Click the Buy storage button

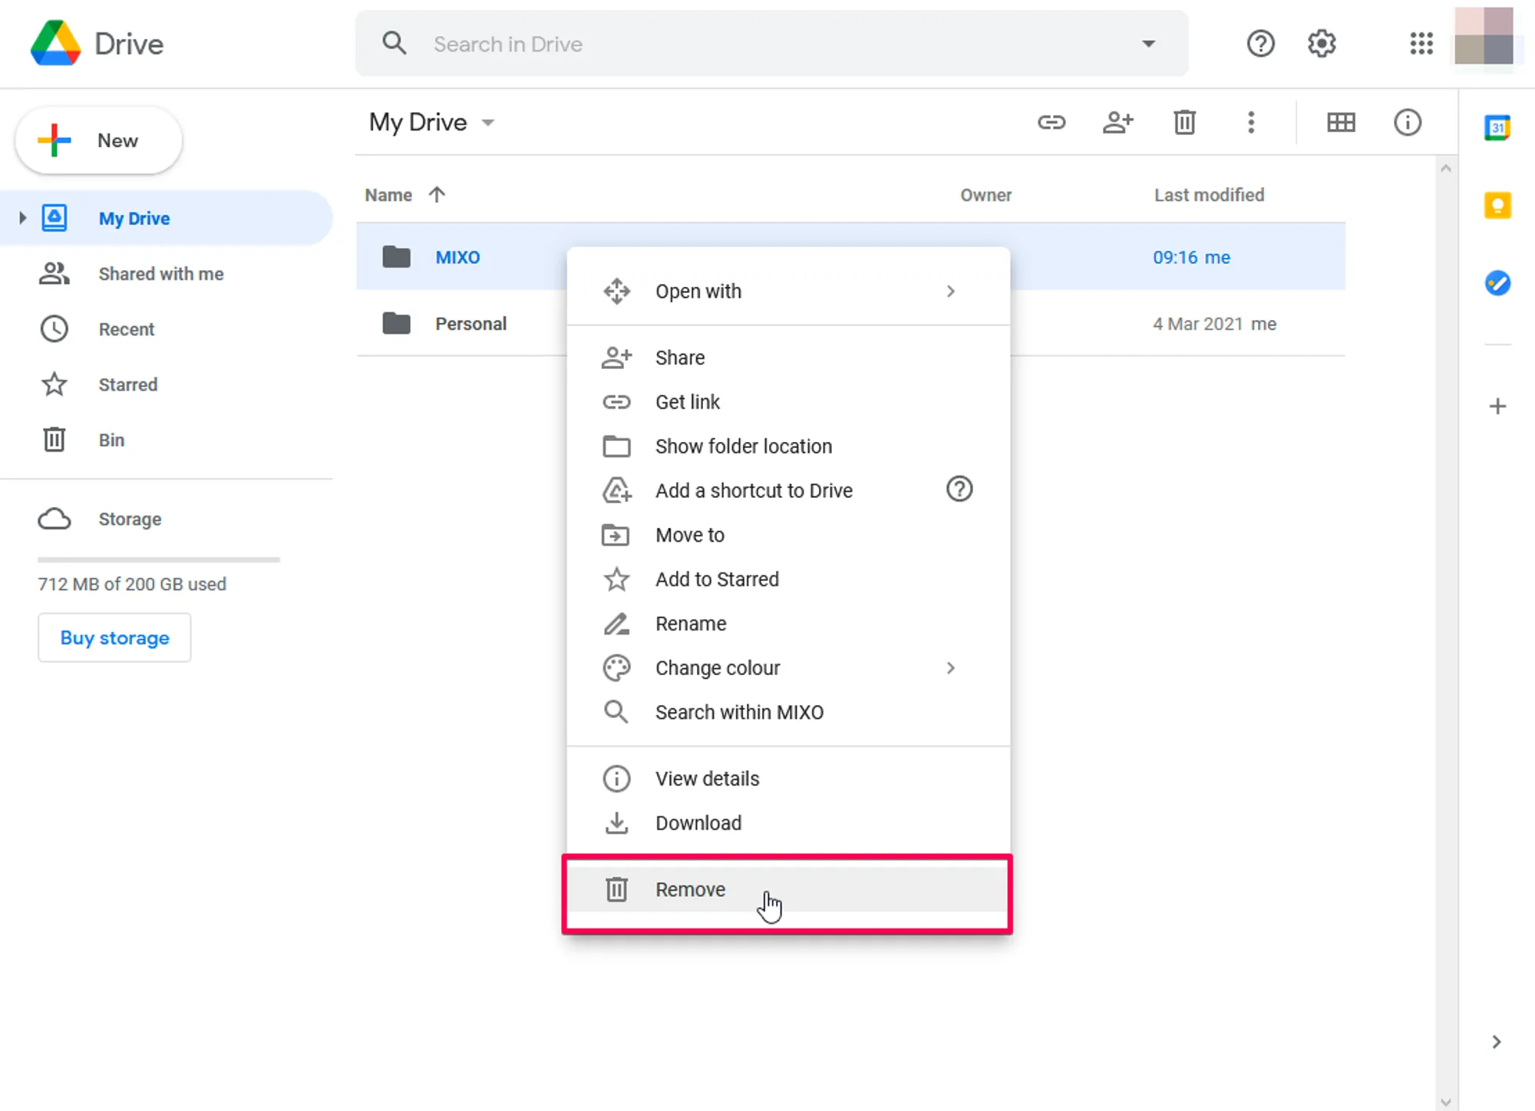(114, 638)
